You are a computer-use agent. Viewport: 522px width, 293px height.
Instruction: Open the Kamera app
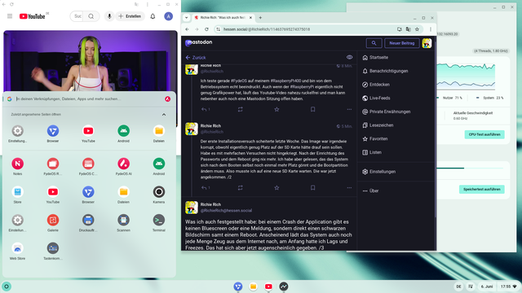click(159, 192)
